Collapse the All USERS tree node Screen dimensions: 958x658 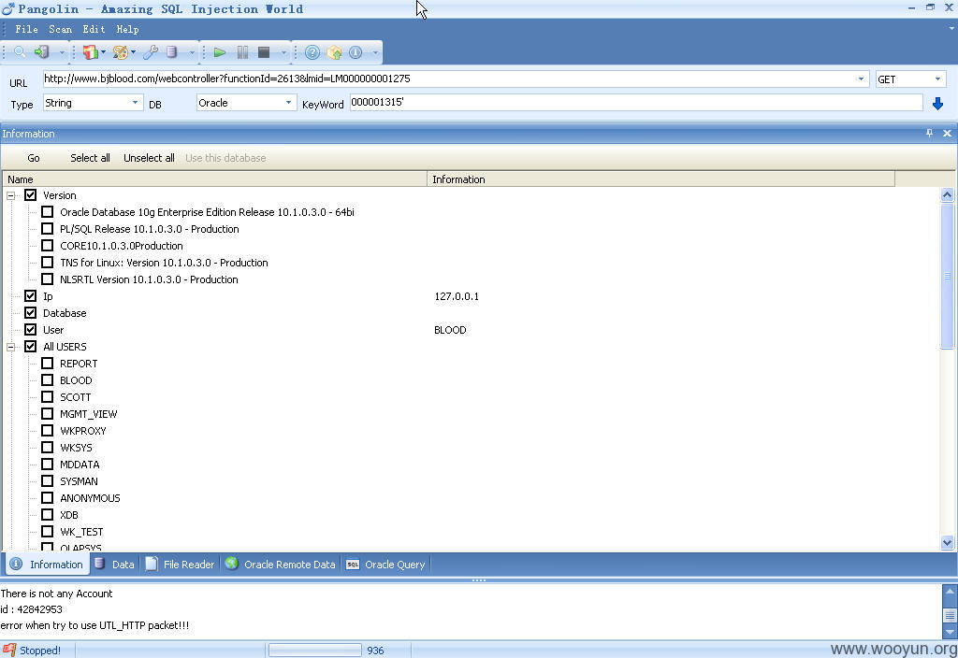tap(11, 348)
